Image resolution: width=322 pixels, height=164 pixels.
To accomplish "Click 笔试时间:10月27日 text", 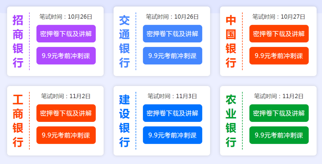I will (279, 17).
